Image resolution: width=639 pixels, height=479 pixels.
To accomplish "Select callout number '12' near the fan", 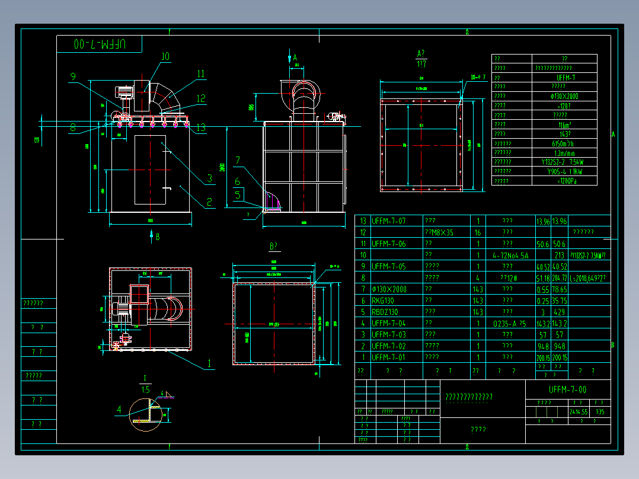I will (201, 98).
